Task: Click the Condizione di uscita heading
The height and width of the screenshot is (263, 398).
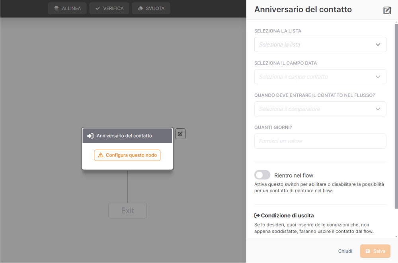Action: 287,216
